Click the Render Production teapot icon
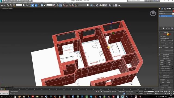Image resolution: width=174 pixels, height=98 pixels. (119, 5)
